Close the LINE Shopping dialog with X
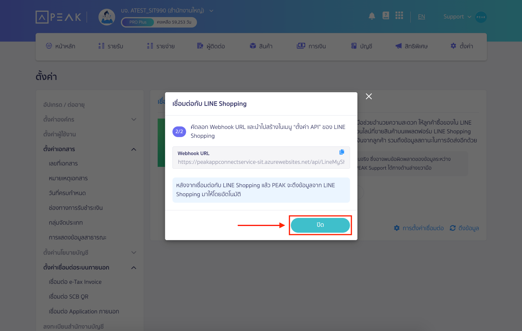The width and height of the screenshot is (522, 331). [x=369, y=96]
